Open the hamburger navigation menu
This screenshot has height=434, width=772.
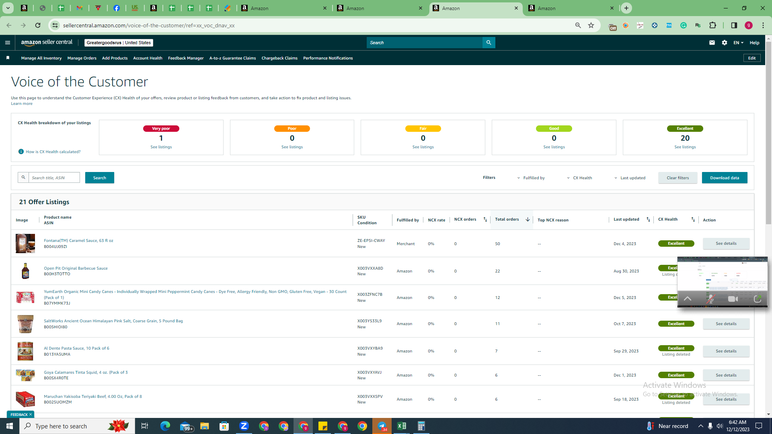click(x=8, y=43)
